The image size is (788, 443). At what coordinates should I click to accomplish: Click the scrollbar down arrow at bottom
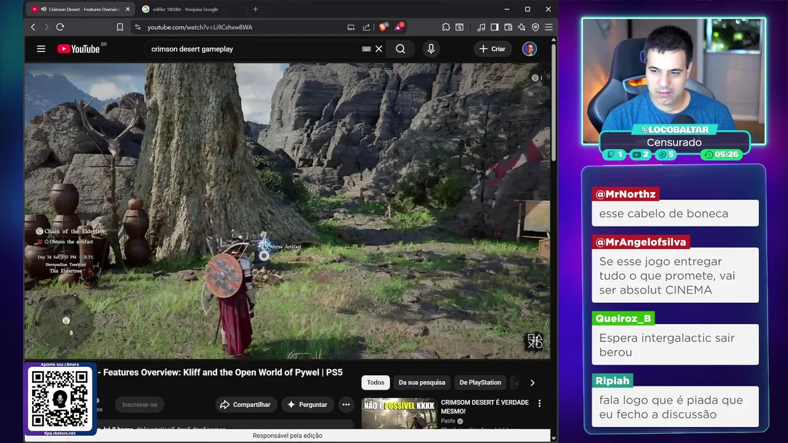553,438
